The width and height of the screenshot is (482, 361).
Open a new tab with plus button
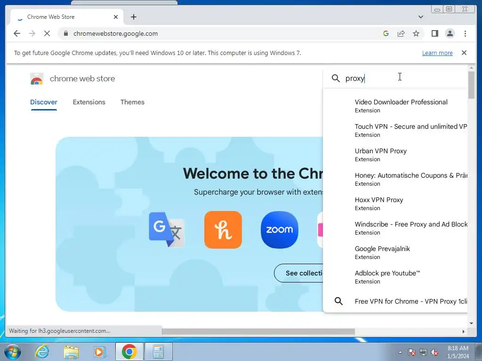(133, 17)
